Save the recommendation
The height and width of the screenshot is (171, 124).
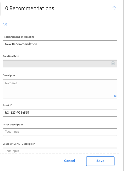click(100, 161)
